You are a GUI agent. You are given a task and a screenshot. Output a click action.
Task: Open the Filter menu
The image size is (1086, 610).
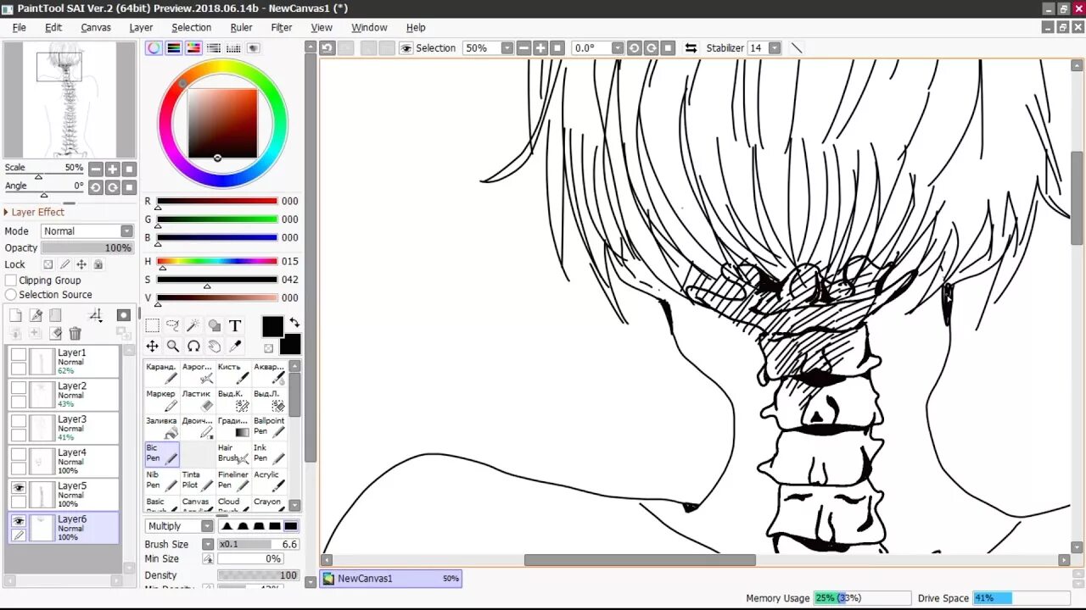282,27
